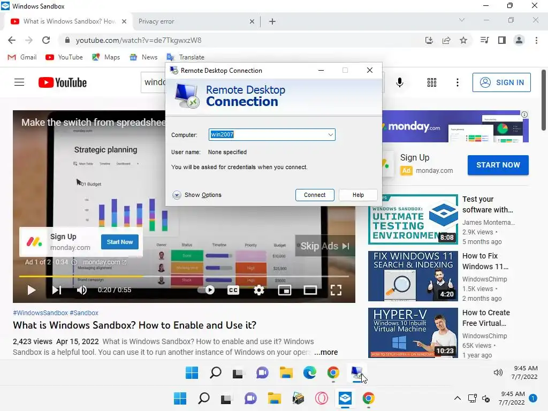Click #WindowsSandbox hashtag link
This screenshot has height=411, width=548.
click(41, 313)
